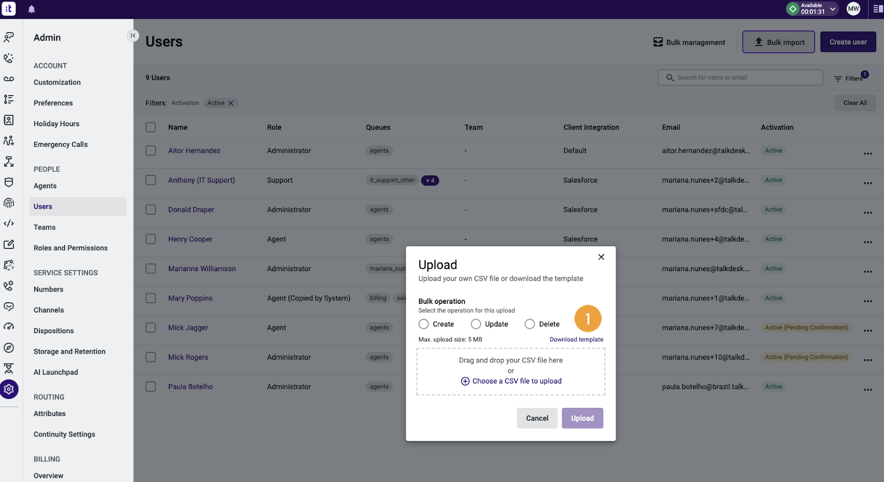Open Aitor Hernandez user profile link
Viewport: 884px width, 482px height.
[194, 151]
